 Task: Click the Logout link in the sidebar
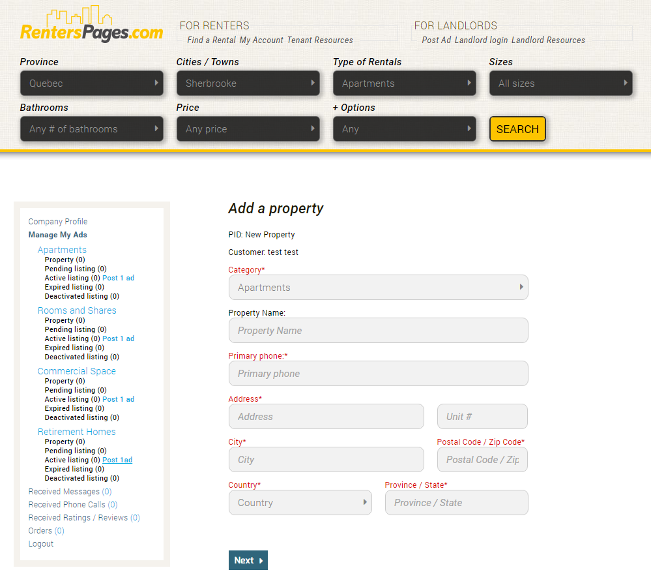(x=41, y=544)
